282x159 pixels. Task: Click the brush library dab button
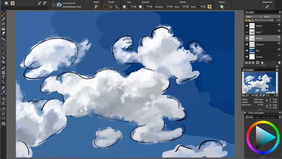(6, 3)
